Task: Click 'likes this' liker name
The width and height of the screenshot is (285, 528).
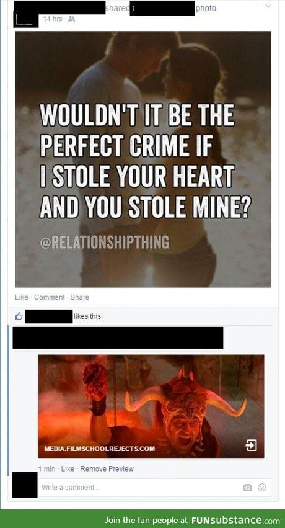Action: tap(49, 316)
